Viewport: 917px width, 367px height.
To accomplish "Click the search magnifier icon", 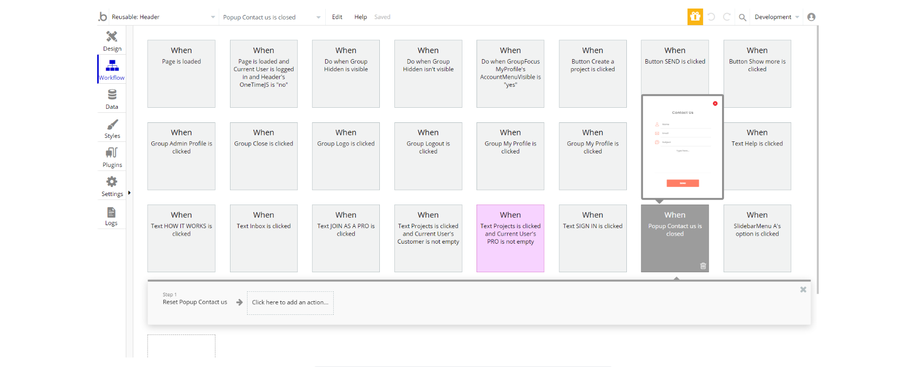I will coord(743,17).
